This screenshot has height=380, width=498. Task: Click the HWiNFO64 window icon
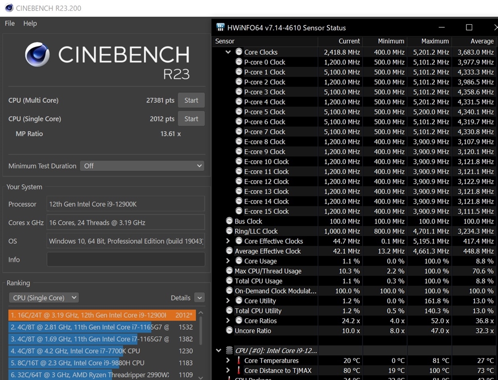click(220, 28)
